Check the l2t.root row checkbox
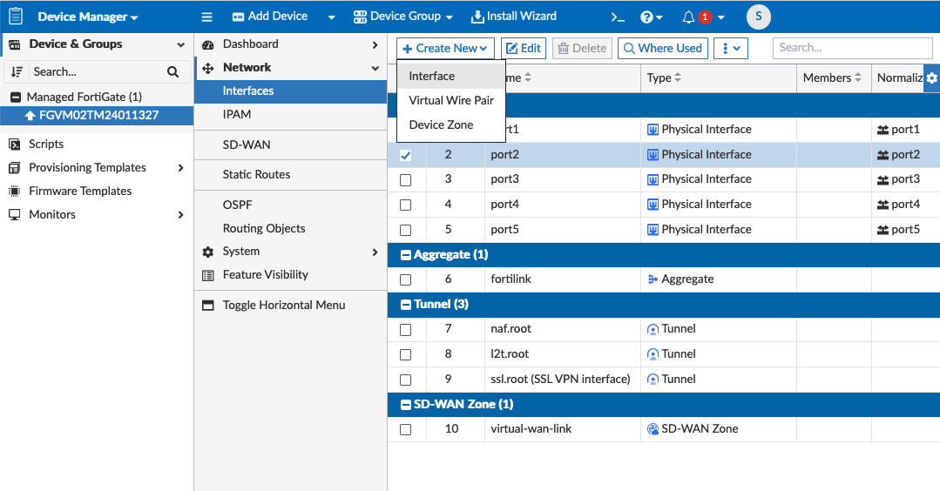 (x=406, y=354)
